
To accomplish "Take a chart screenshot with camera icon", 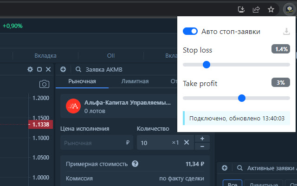I will 44,84.
